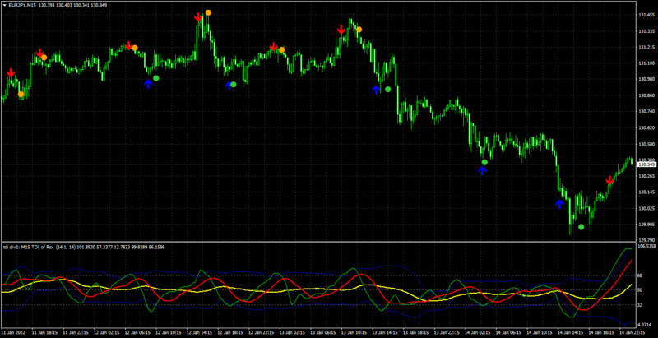Select the blue buy arrow above 14 Jan 02:15
Screen dimensions: 658x338
482,170
